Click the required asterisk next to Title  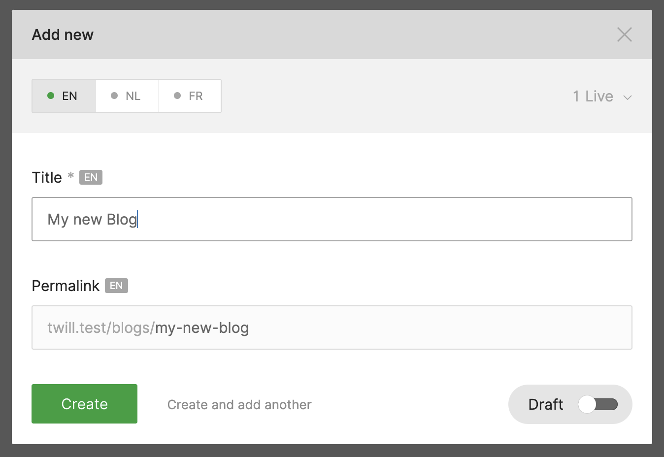point(71,176)
